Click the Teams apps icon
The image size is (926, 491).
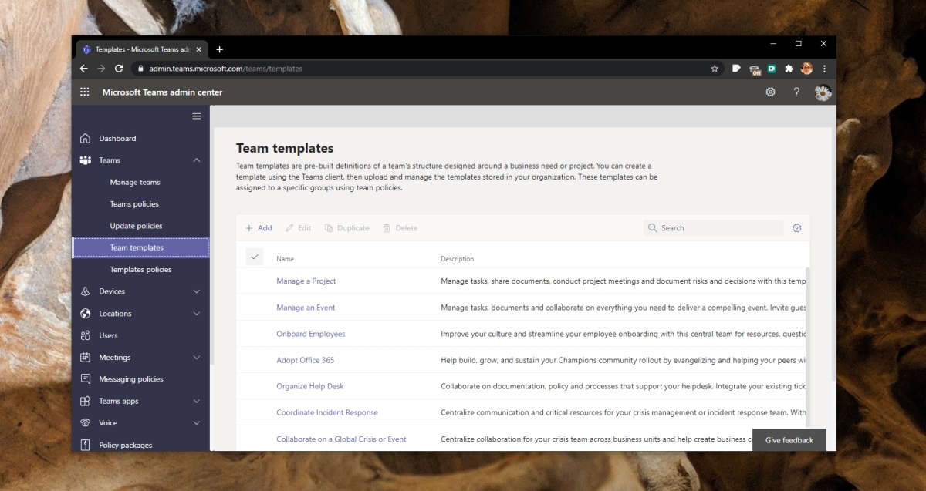86,401
